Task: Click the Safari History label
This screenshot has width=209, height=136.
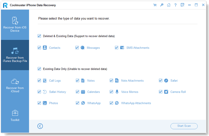Action: click(58, 92)
